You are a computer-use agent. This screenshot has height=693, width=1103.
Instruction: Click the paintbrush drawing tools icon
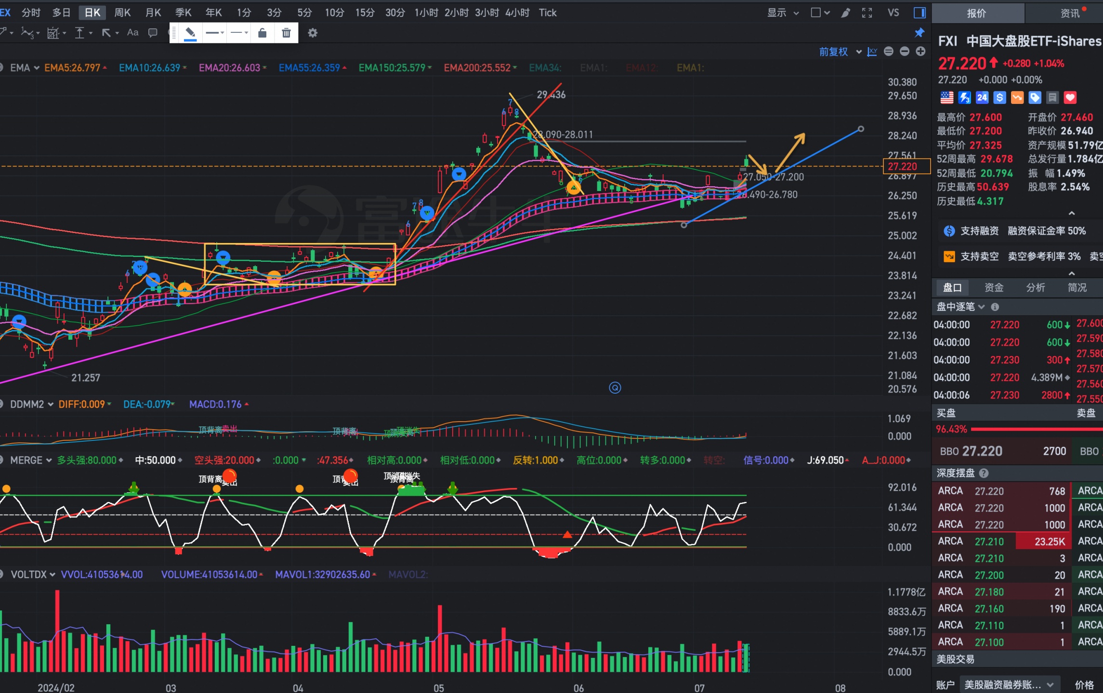coord(845,13)
